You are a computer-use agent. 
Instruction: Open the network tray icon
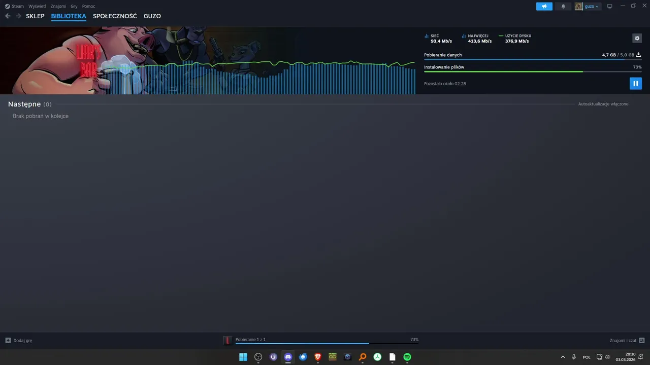[x=599, y=357]
